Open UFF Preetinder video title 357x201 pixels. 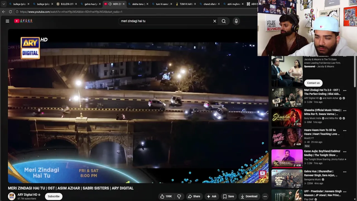click(x=323, y=193)
